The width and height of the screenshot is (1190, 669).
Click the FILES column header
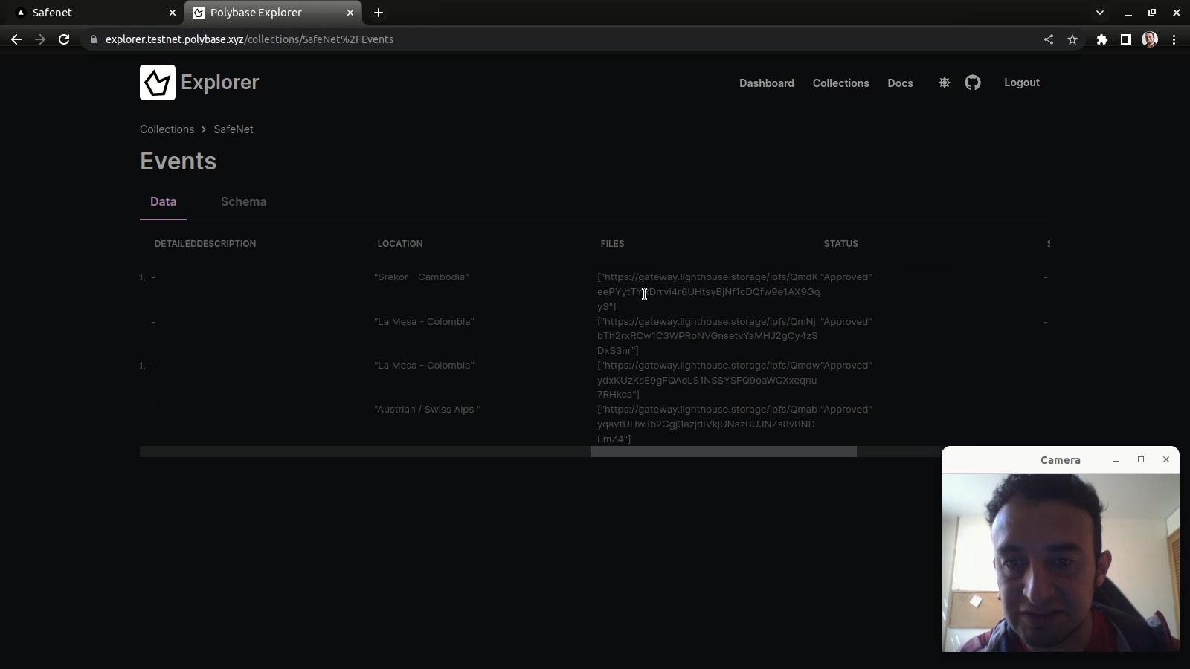[x=612, y=244]
